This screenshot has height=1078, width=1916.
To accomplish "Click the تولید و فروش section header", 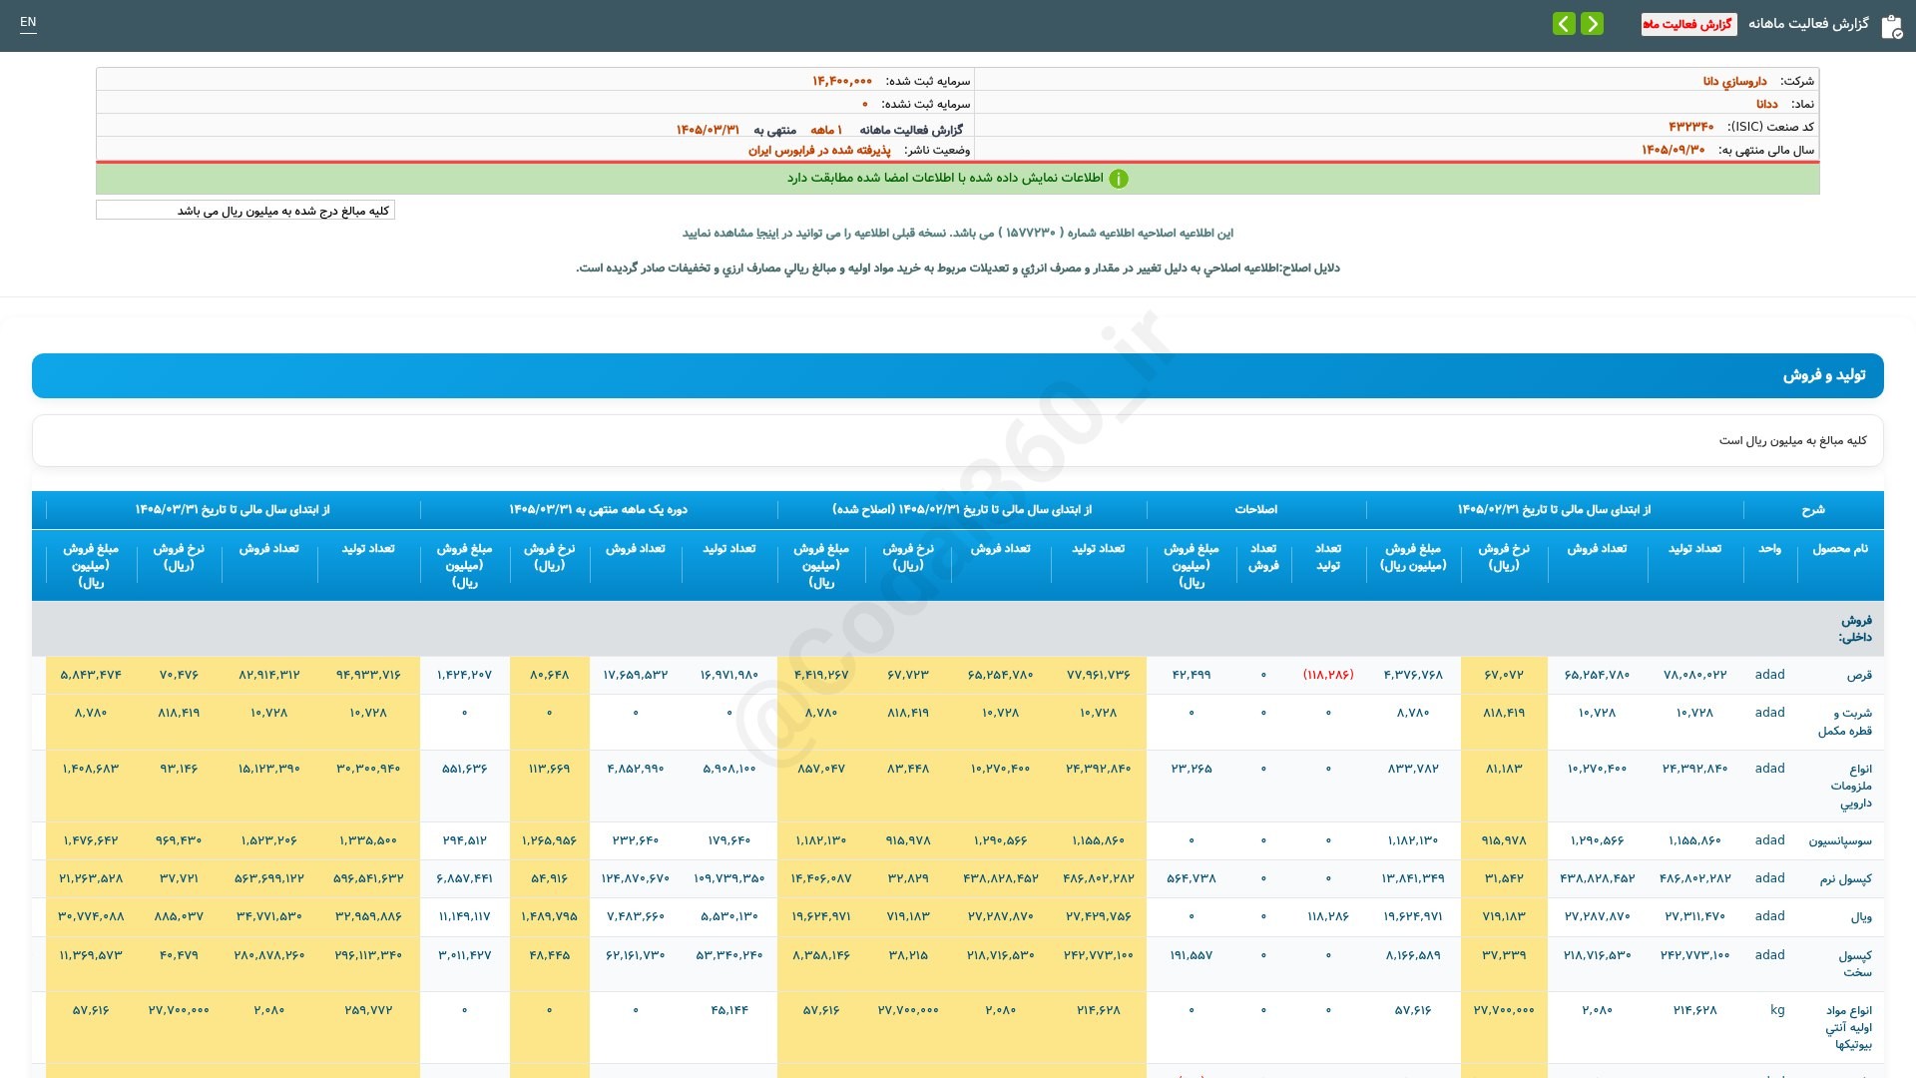I will (958, 375).
